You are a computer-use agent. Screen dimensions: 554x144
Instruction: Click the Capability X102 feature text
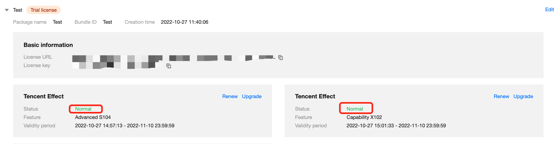pos(364,117)
